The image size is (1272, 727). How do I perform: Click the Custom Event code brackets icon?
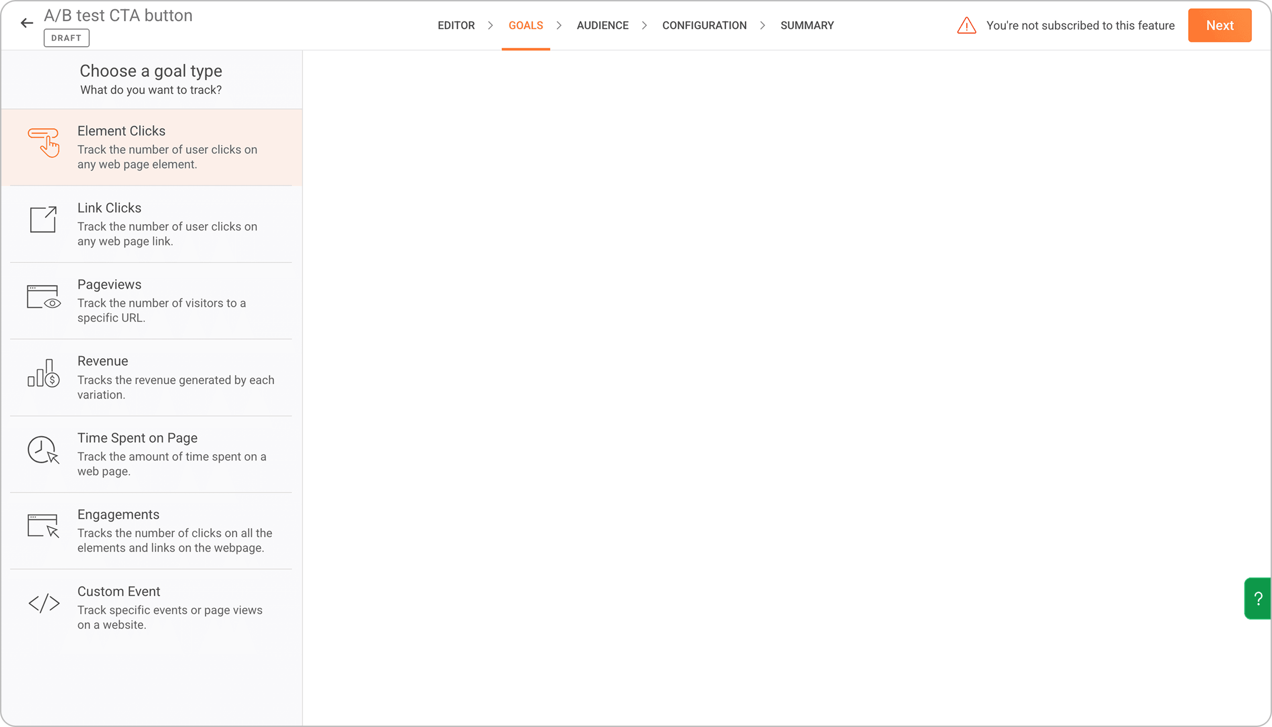point(44,603)
